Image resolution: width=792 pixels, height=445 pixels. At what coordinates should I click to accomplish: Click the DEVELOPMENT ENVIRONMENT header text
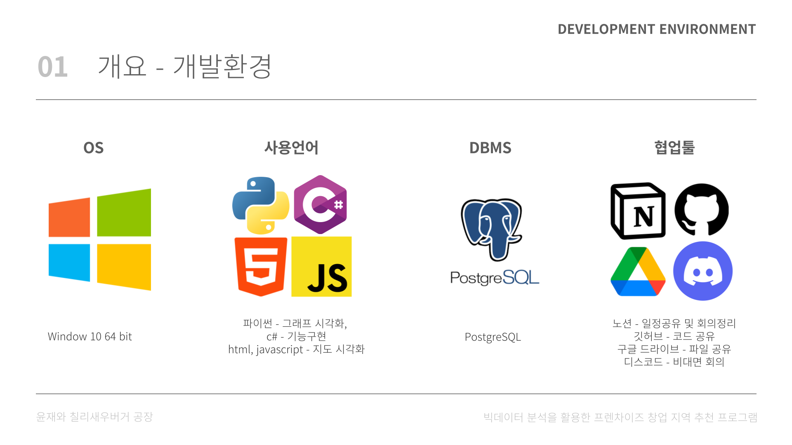coord(657,29)
